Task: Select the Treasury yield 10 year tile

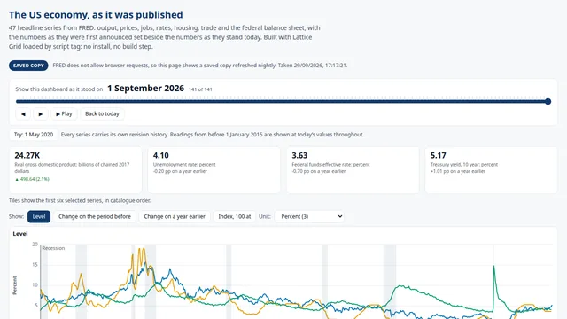Action: click(x=491, y=169)
